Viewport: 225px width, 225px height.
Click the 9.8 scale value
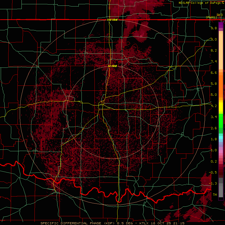[x=214, y=28]
